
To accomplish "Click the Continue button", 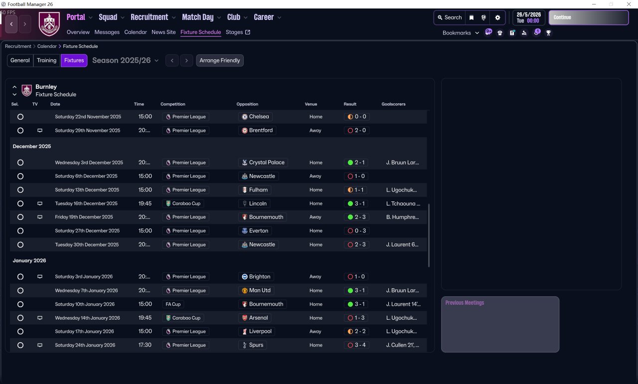I will coord(589,17).
